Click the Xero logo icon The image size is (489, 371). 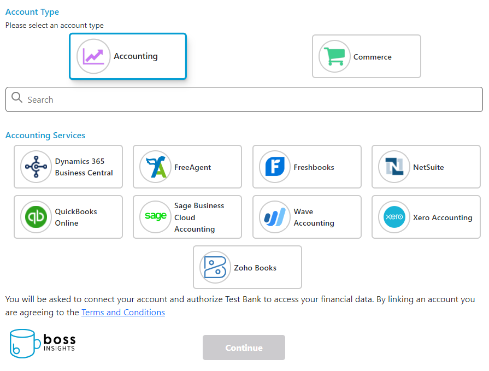click(x=394, y=217)
